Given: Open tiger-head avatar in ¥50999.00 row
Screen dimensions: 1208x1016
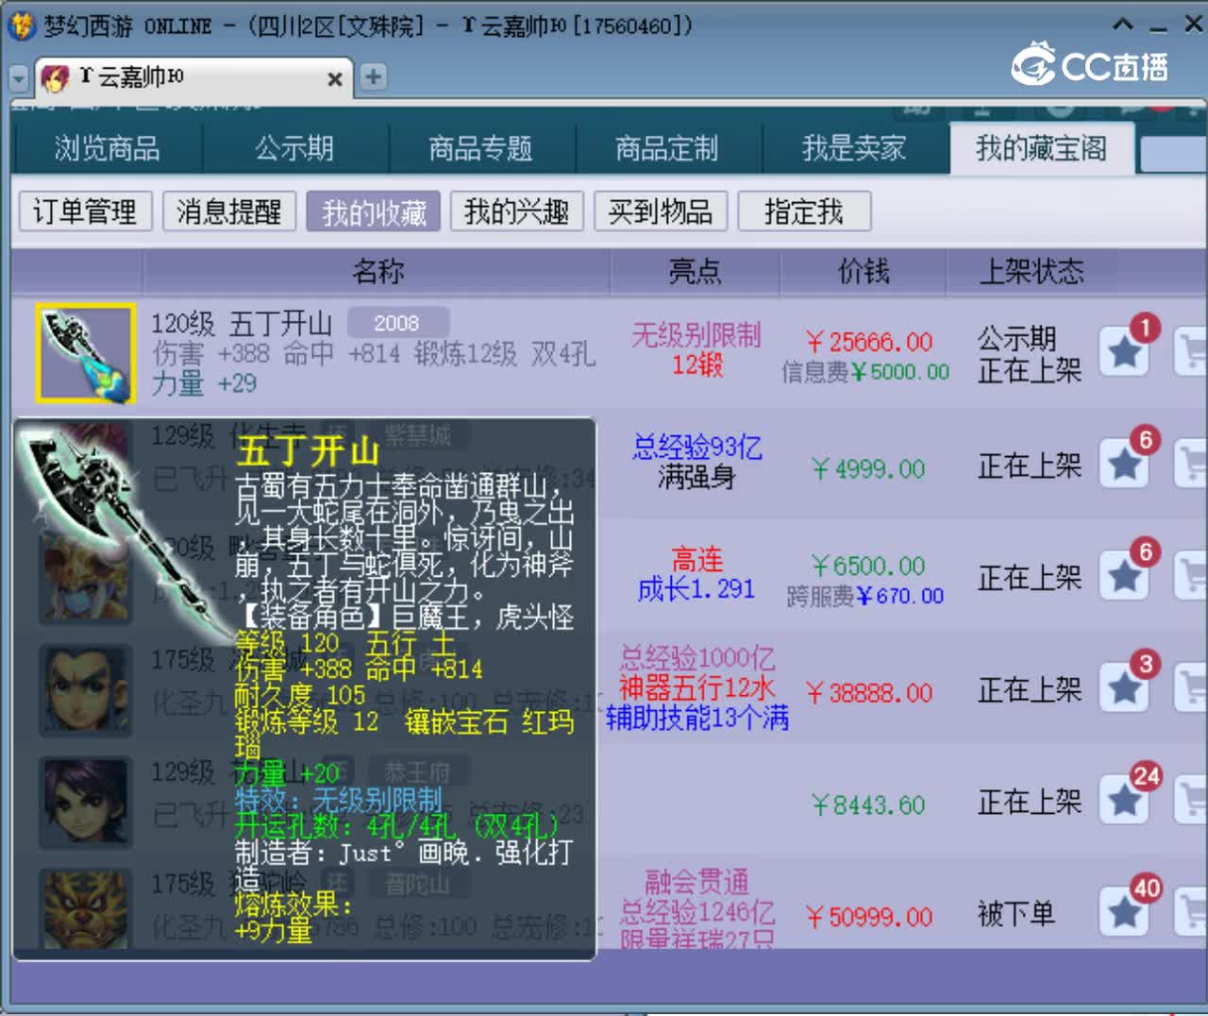Looking at the screenshot, I should click(x=85, y=910).
